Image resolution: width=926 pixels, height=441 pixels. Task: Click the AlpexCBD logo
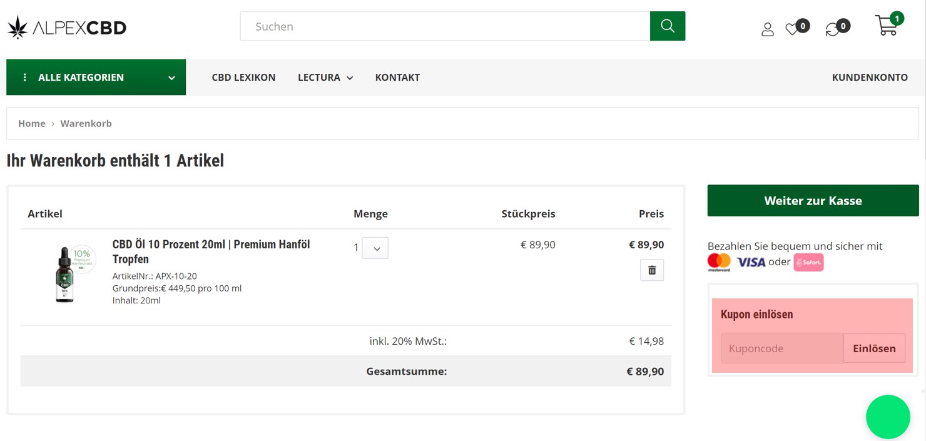tap(67, 27)
